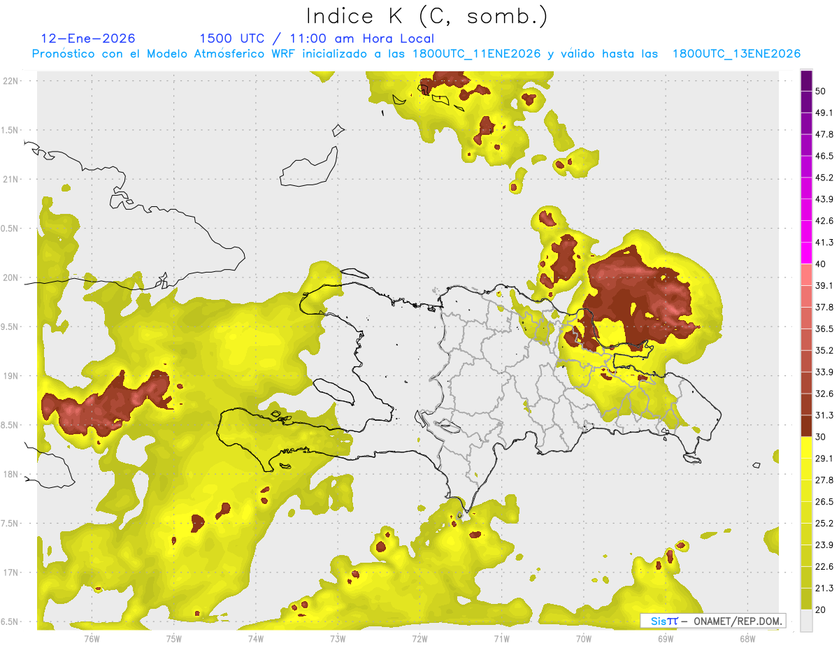This screenshot has height=648, width=839.
Task: Click '1500 UTC / 11:00 am Hora Local'
Action: (x=317, y=38)
